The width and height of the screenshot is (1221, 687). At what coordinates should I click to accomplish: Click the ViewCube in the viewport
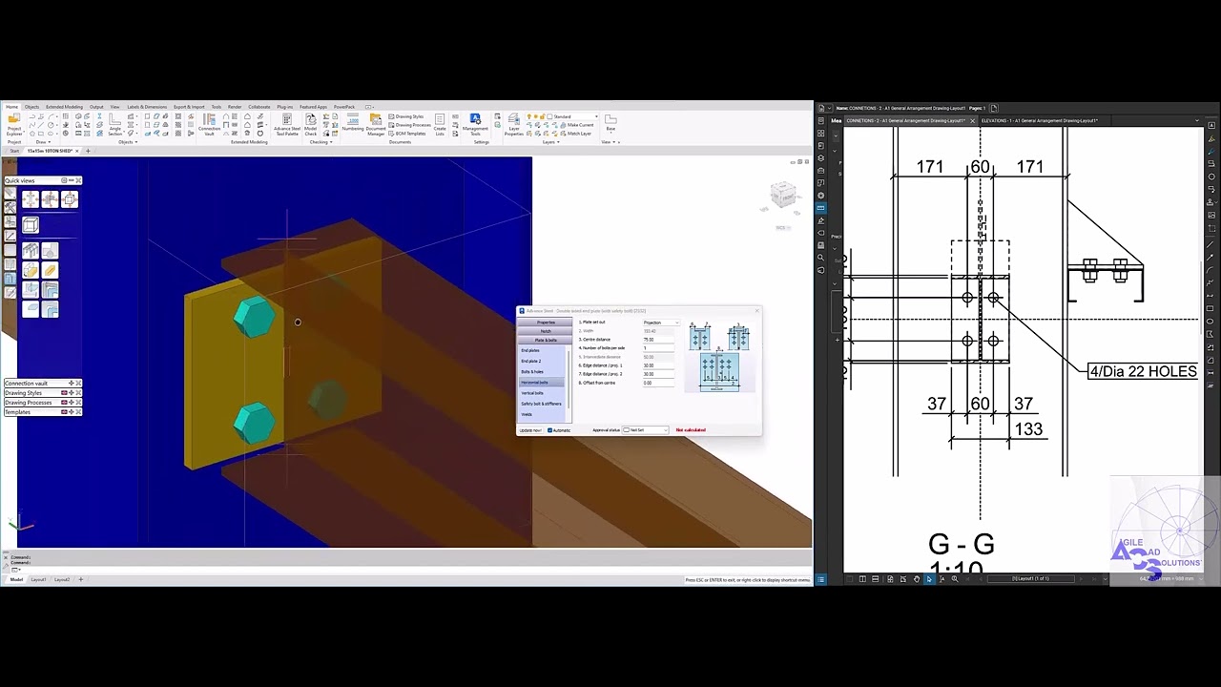point(782,197)
